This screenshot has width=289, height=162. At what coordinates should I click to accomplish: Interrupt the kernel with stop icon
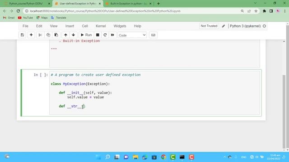(98, 35)
